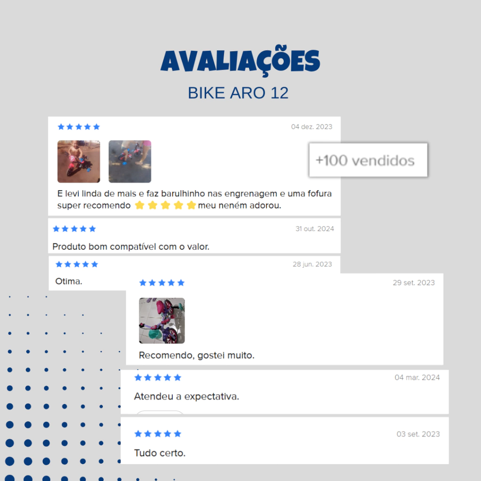Click the star rating dated 29 set. 2023

162,283
